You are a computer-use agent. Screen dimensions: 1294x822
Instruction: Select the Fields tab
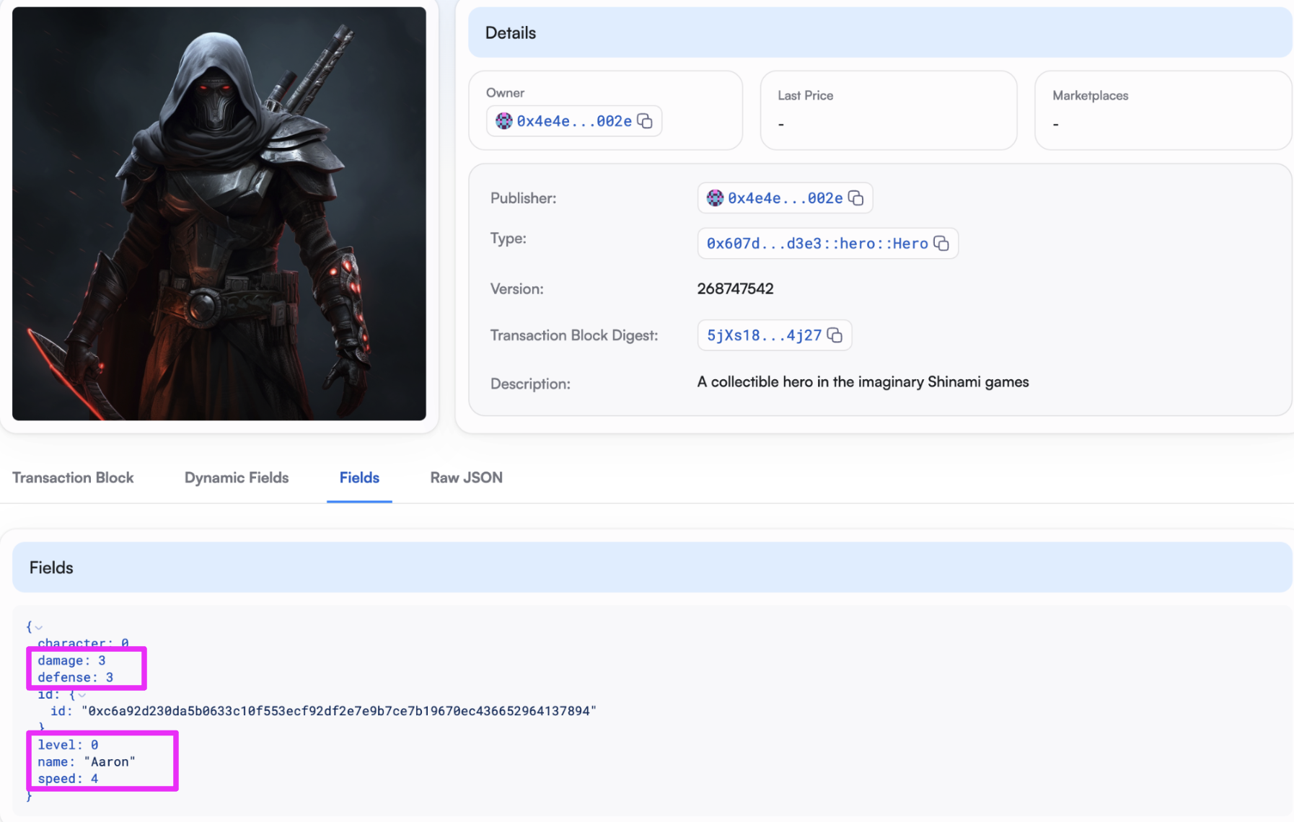[x=359, y=477]
